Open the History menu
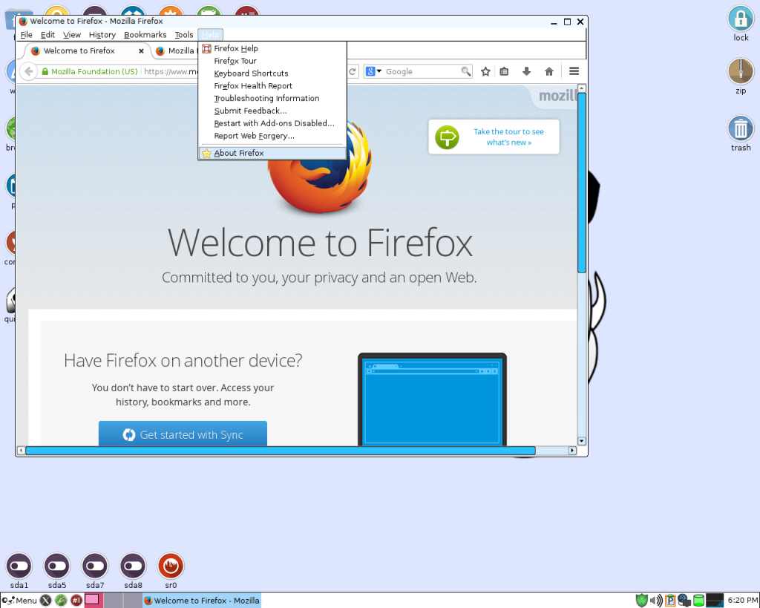 tap(102, 35)
